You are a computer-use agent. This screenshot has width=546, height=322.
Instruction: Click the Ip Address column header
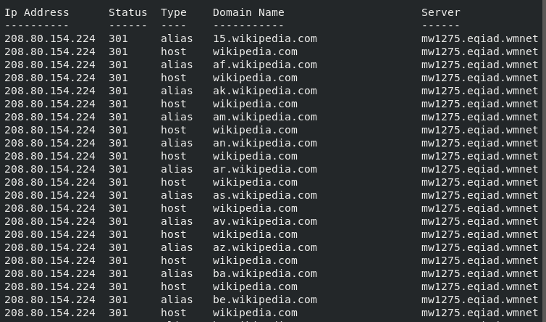click(36, 13)
